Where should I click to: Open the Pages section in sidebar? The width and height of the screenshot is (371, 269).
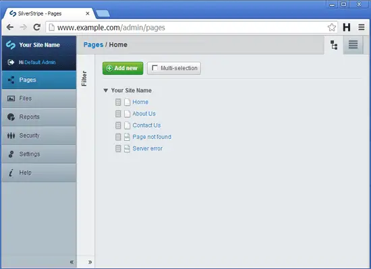point(39,80)
